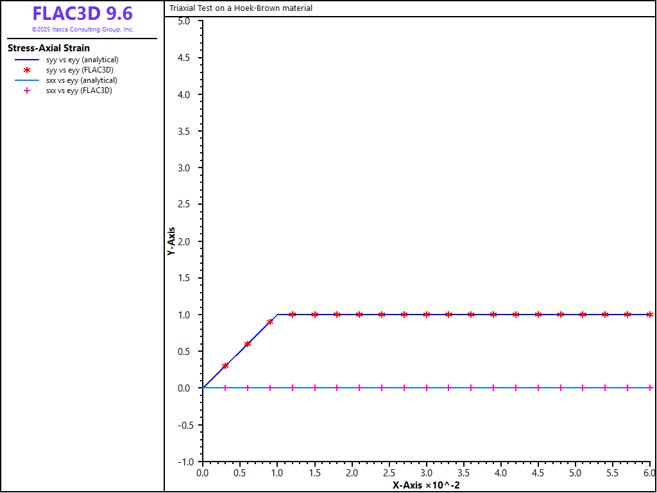Click the red data point at strain 0.3
This screenshot has height=493, width=657.
(225, 366)
